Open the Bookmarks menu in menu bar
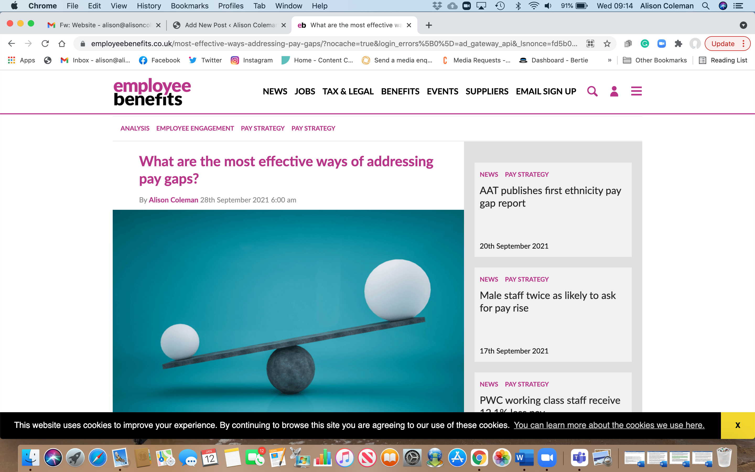The image size is (755, 472). (189, 6)
